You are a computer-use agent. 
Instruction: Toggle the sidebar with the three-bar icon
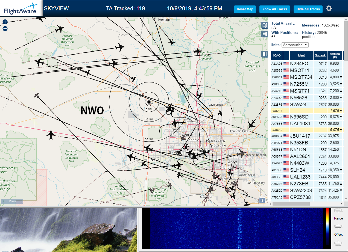(264, 54)
